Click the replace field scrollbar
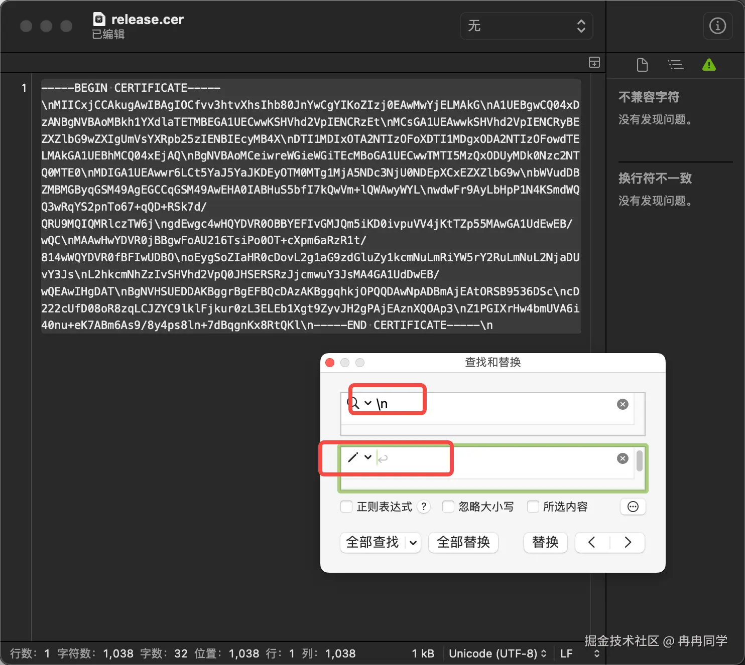Image resolution: width=745 pixels, height=665 pixels. pyautogui.click(x=639, y=461)
